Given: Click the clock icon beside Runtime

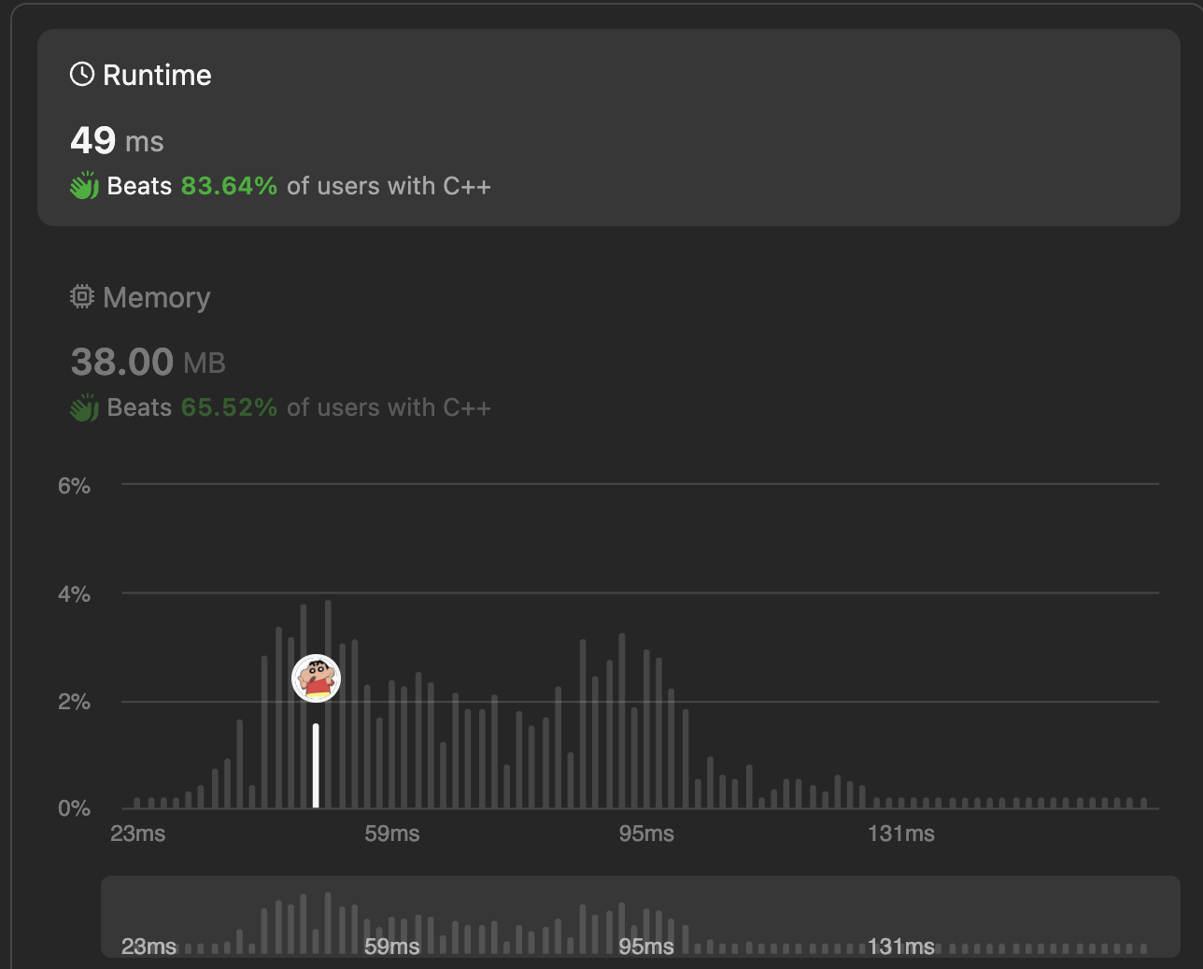Looking at the screenshot, I should click(x=82, y=75).
